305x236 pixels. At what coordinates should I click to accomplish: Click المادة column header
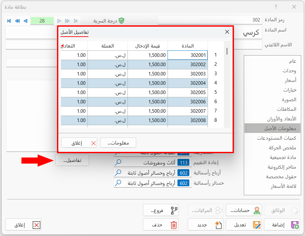pos(188,46)
